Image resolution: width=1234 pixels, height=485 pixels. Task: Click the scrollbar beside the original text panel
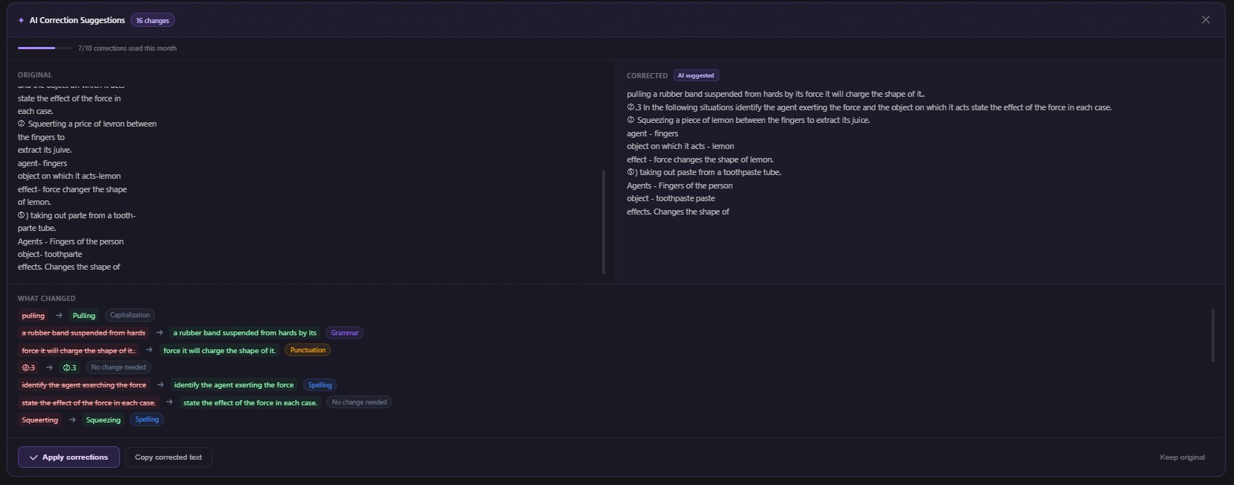click(x=603, y=221)
